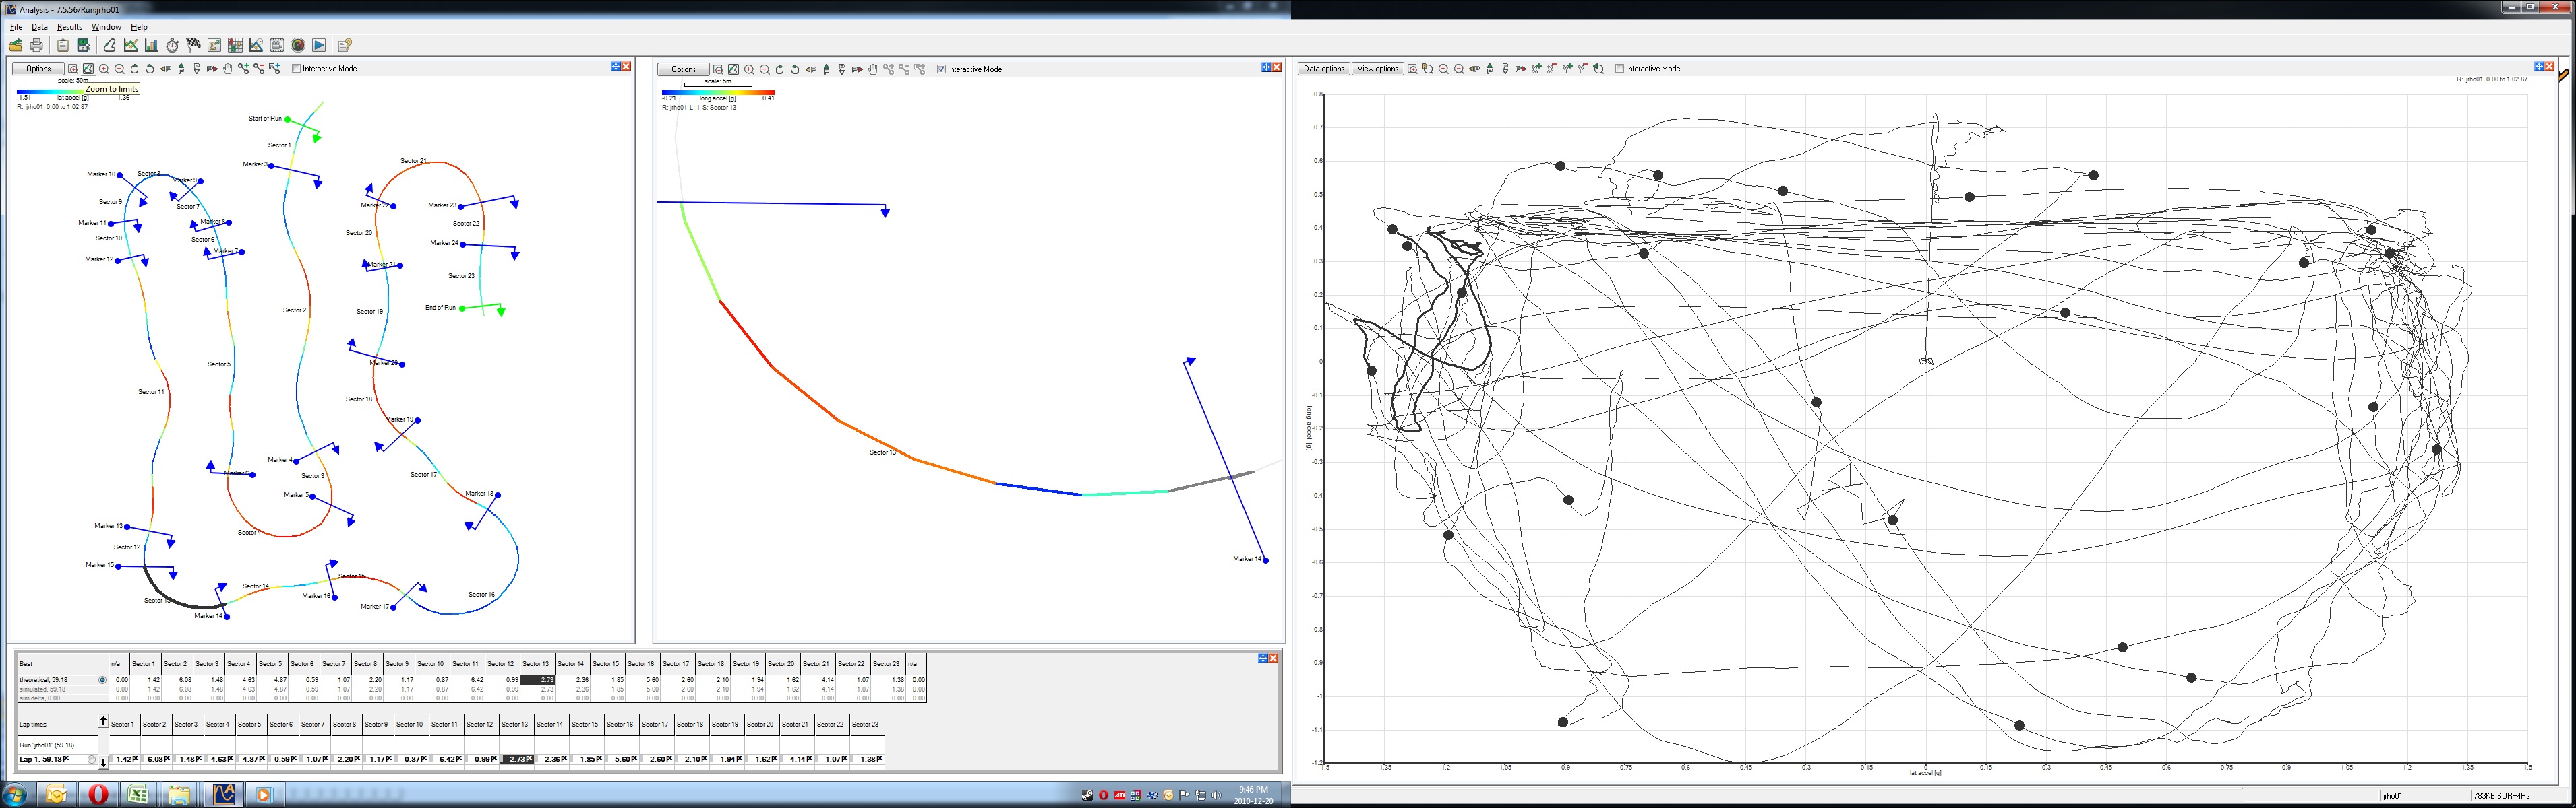Screen dimensions: 2576x808
Task: Click add marker icon in left track map toolbar
Action: (243, 69)
